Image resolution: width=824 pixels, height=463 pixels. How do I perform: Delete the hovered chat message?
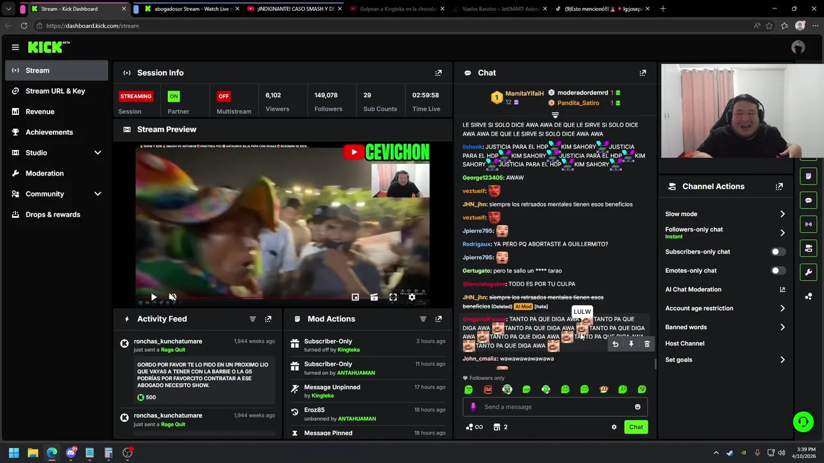pos(647,344)
